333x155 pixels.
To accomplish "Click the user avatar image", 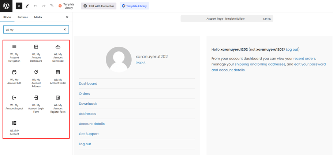I will coord(119,59).
